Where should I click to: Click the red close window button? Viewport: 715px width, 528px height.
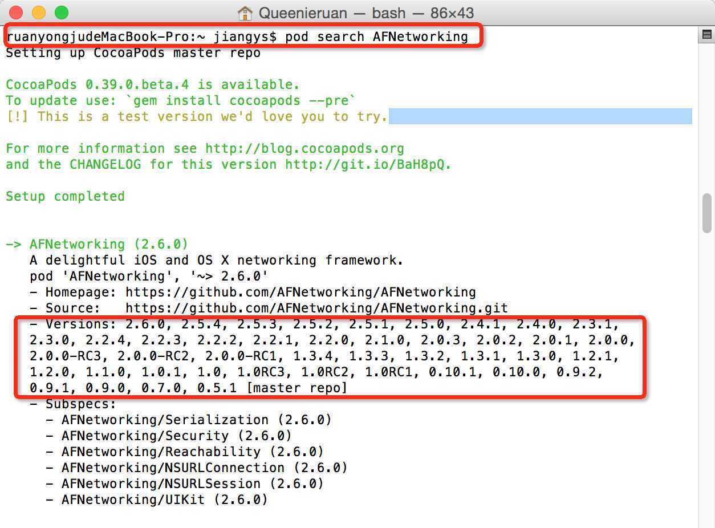coord(16,13)
